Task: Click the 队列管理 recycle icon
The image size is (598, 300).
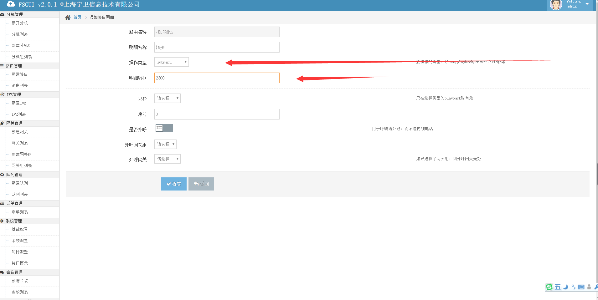Action: (x=2, y=175)
